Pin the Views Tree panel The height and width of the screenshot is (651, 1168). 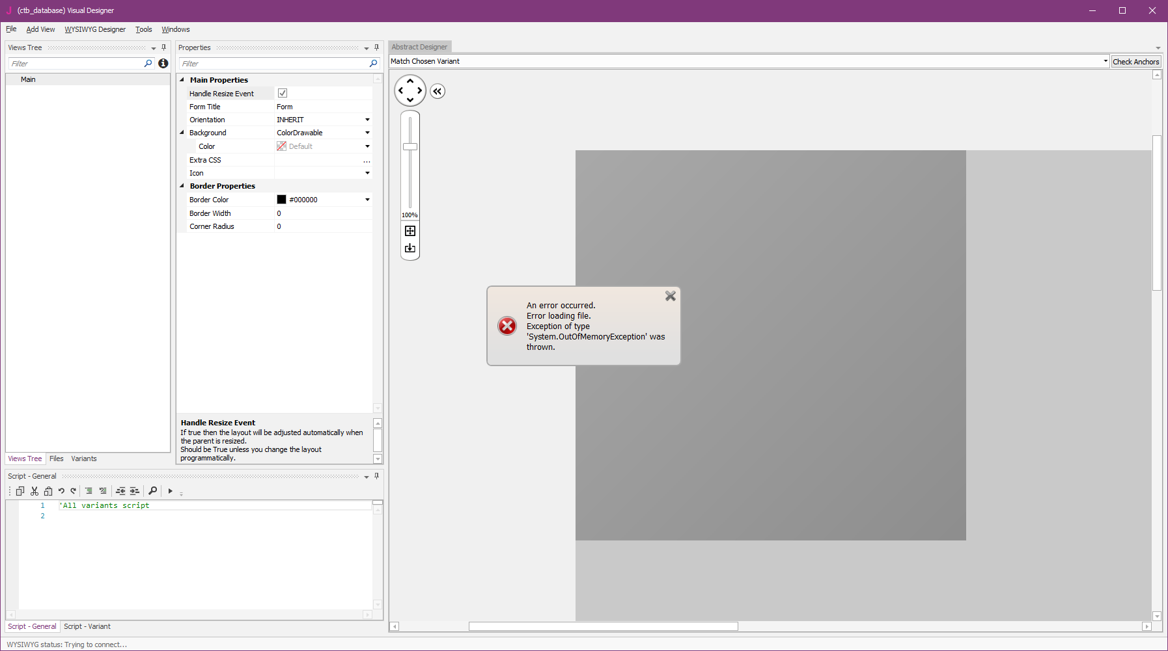click(164, 47)
